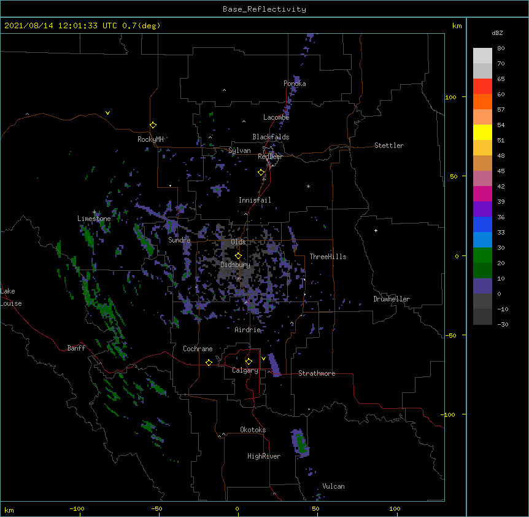Choose the tan-brown 45–48 dBZ swatch
This screenshot has width=529, height=517.
[x=482, y=163]
